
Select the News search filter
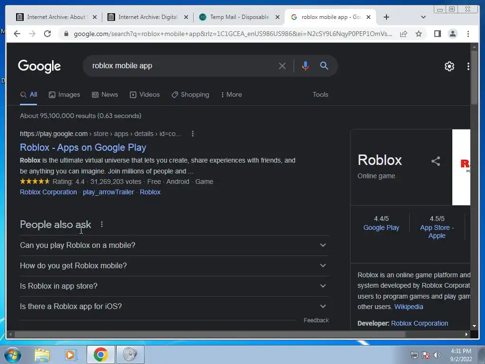point(105,95)
